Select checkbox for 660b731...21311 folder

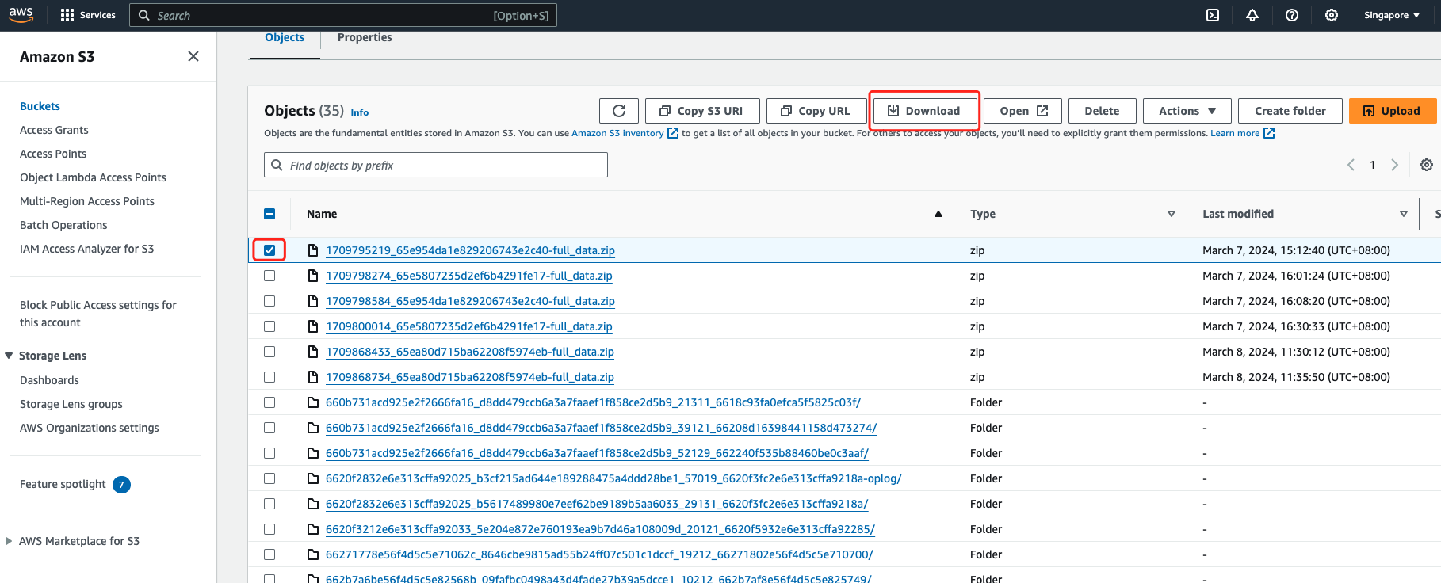coord(269,402)
